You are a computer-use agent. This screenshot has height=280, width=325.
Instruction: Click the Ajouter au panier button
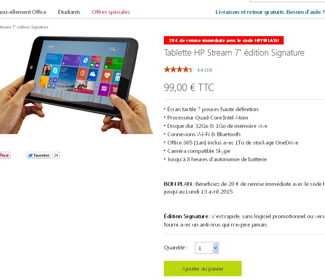(x=203, y=269)
